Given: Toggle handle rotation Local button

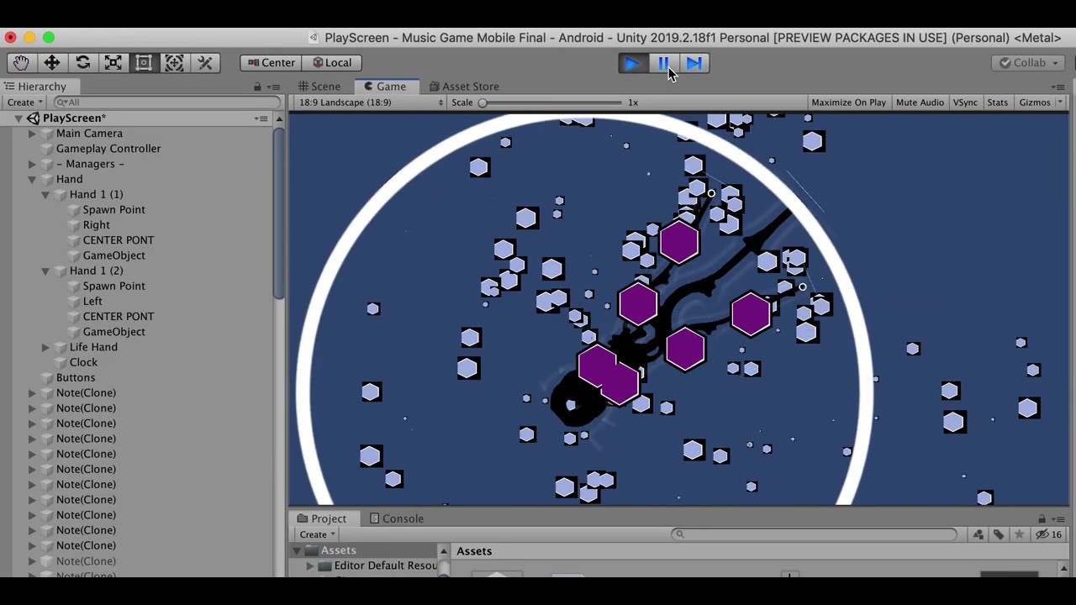Looking at the screenshot, I should tap(332, 63).
